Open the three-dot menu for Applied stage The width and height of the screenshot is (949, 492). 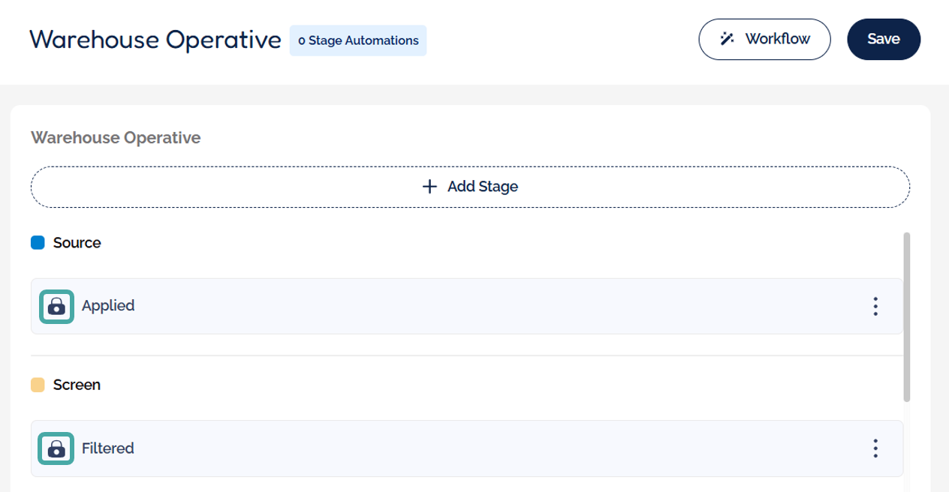[875, 306]
